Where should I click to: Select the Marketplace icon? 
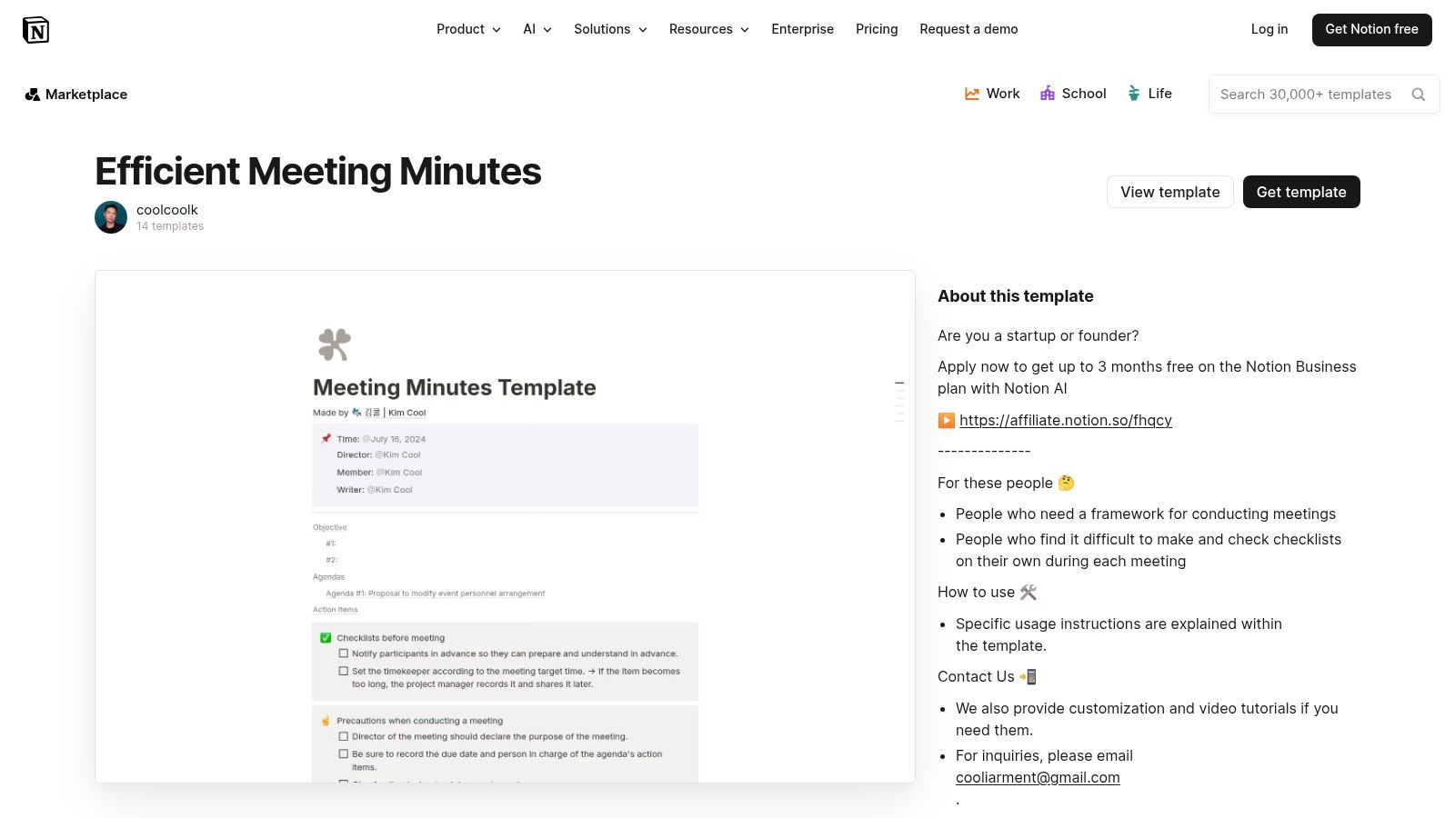(33, 94)
